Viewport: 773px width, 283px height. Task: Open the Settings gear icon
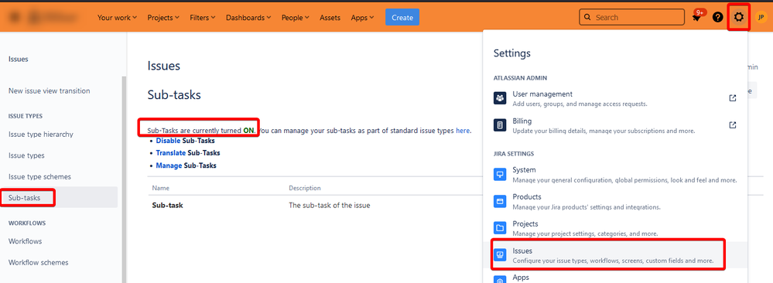(x=738, y=17)
